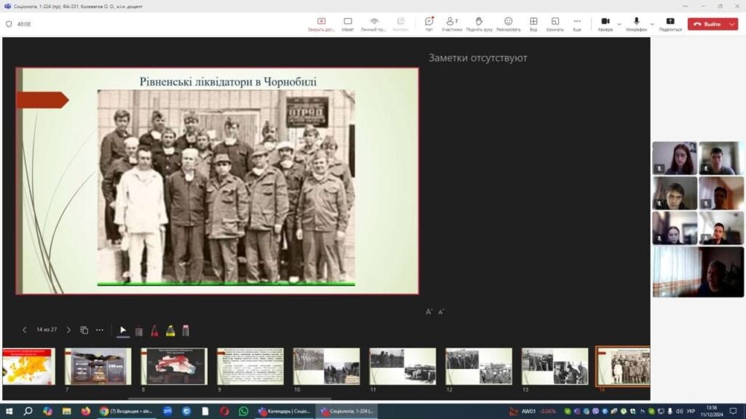Toggle the Камера (Camera) on or off
The image size is (746, 419).
click(605, 23)
